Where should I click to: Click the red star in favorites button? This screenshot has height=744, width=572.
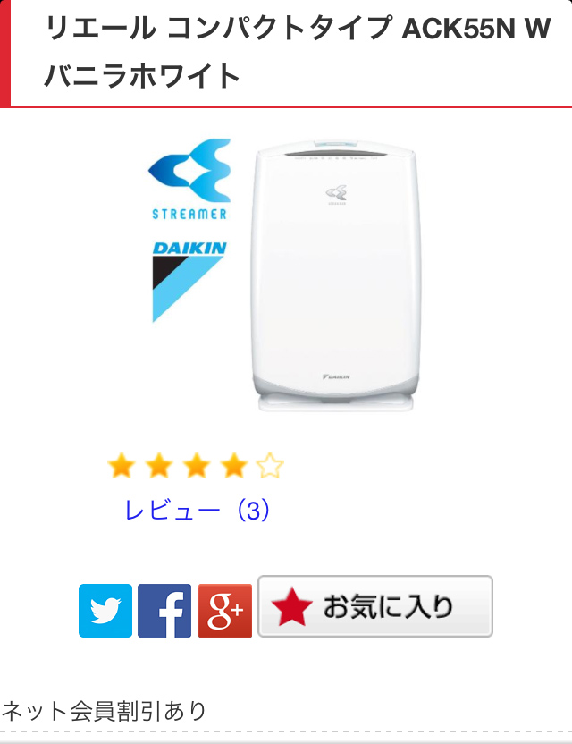[x=291, y=606]
